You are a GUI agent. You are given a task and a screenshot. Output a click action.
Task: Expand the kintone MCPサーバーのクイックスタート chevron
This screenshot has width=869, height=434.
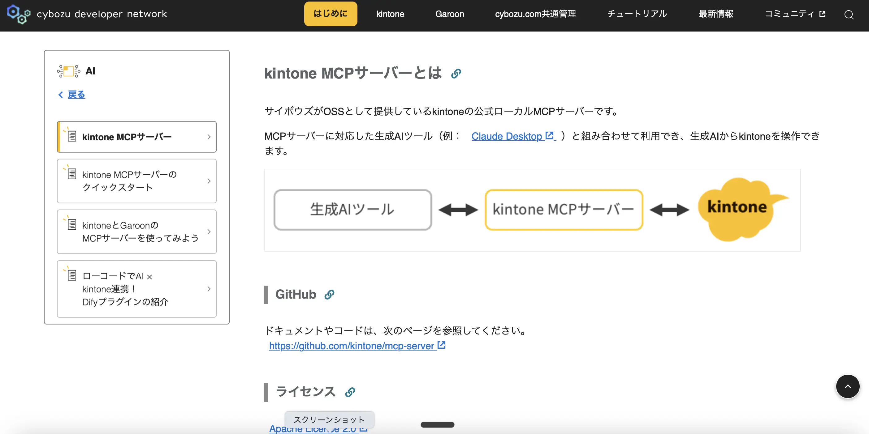coord(209,181)
